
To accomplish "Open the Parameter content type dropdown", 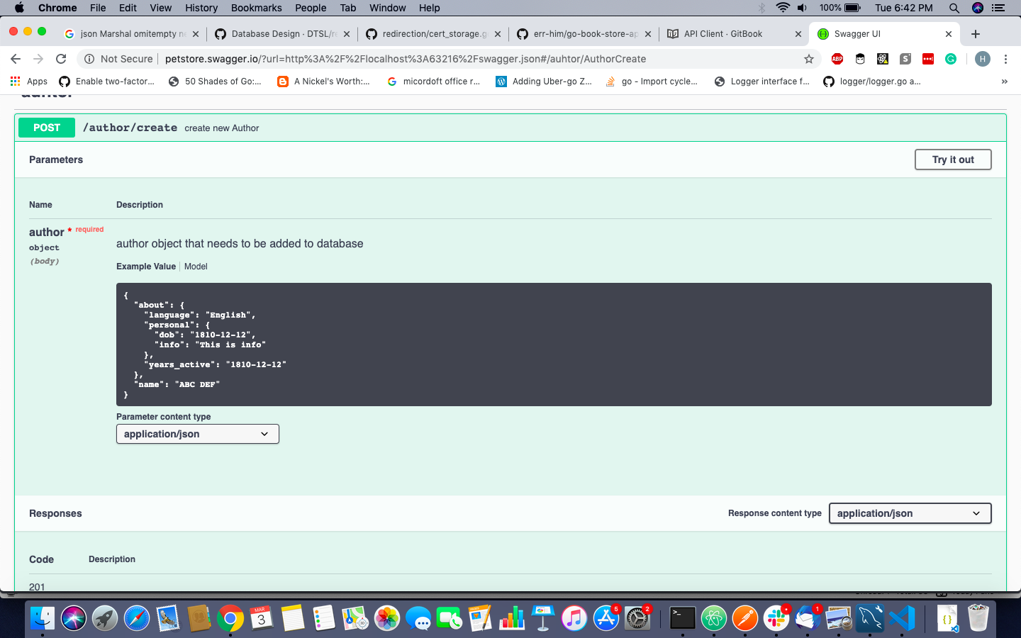I will (197, 434).
